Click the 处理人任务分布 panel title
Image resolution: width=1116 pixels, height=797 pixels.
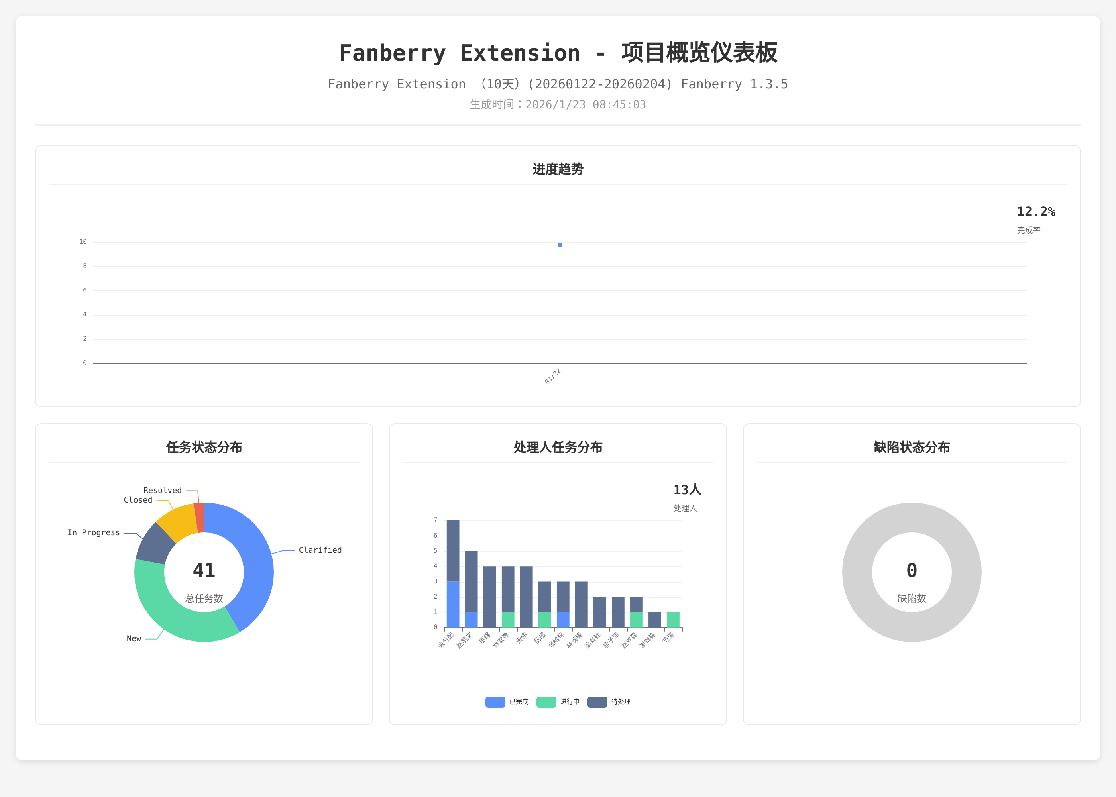558,447
